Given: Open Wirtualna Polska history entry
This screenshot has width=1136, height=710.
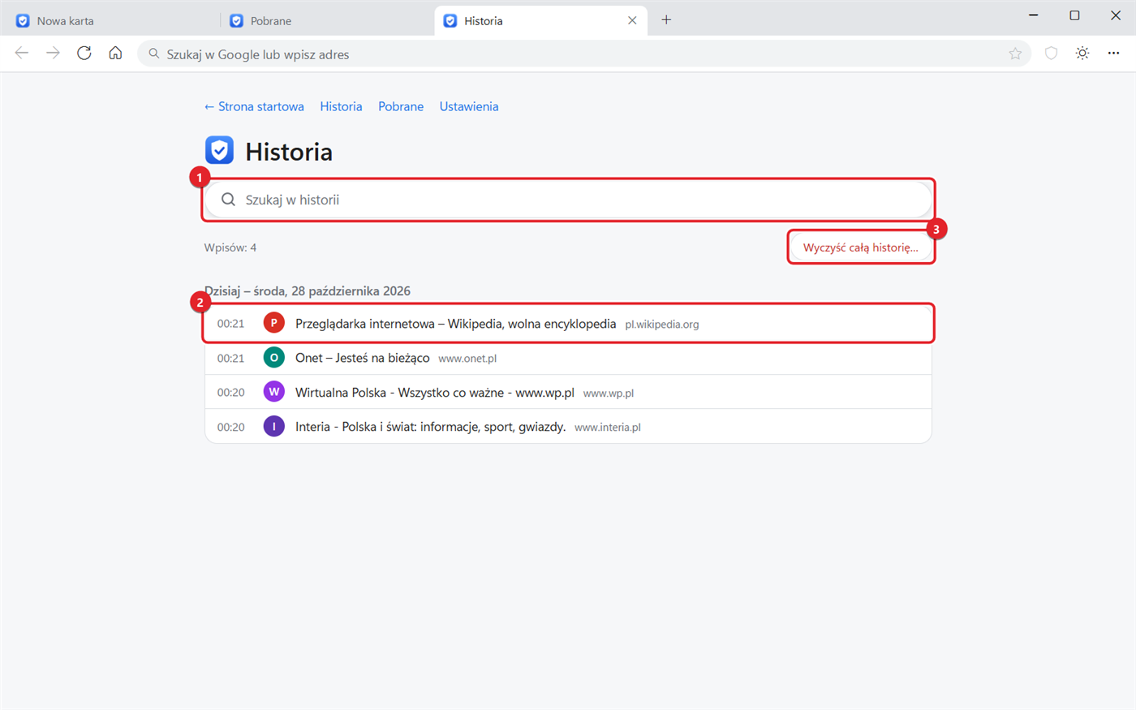Looking at the screenshot, I should click(568, 392).
